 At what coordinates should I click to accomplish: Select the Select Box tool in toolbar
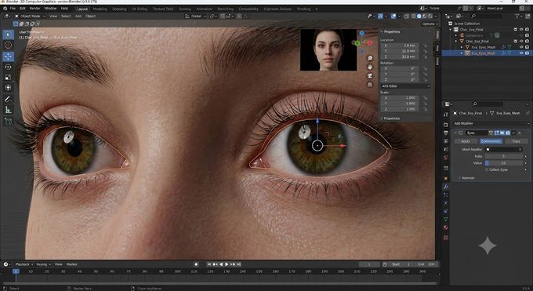tap(8, 35)
